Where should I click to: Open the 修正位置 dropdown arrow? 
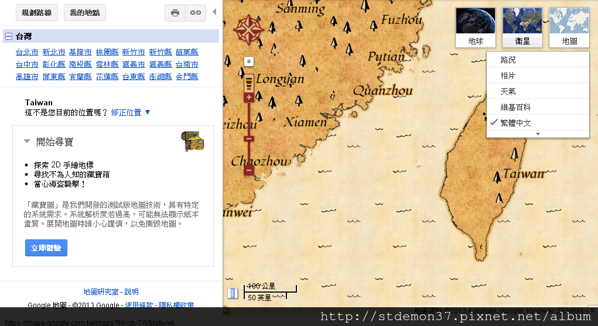(148, 112)
